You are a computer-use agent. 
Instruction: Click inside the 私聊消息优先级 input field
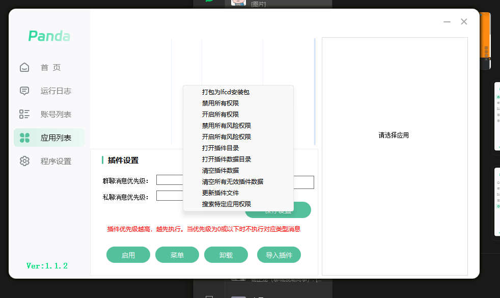[169, 196]
